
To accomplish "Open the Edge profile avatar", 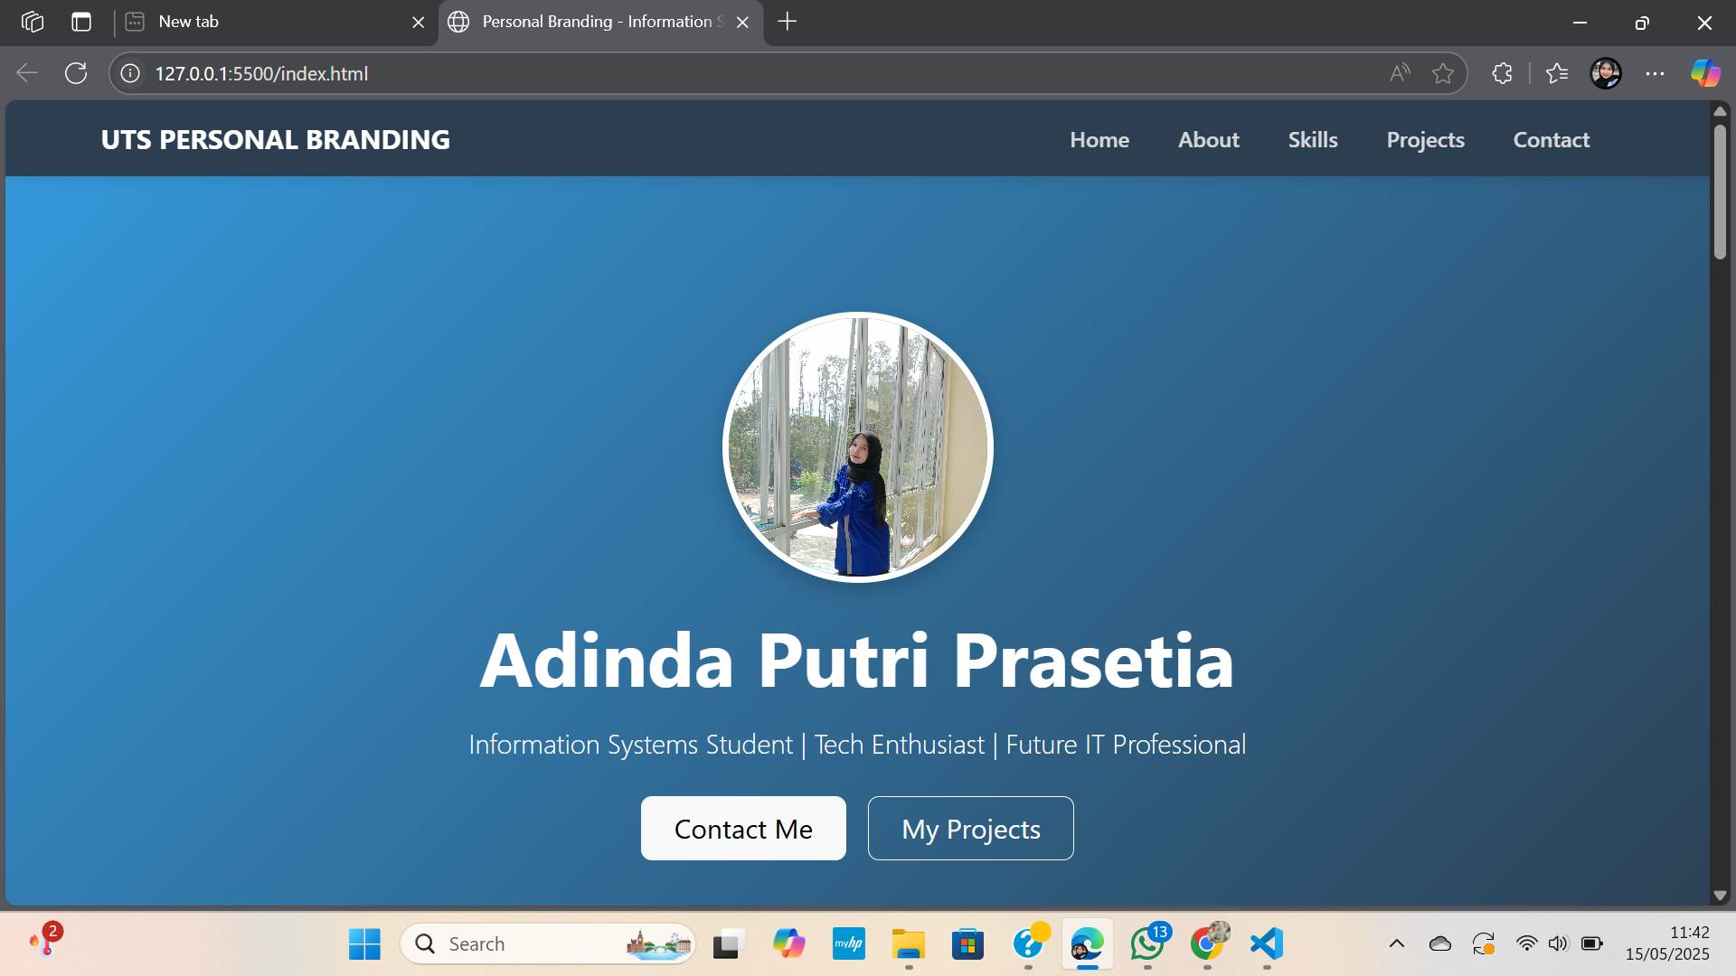I will point(1607,73).
